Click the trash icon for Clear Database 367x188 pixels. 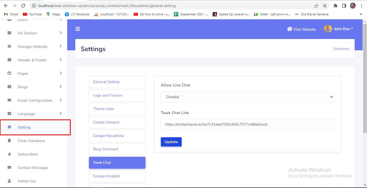tap(9, 141)
